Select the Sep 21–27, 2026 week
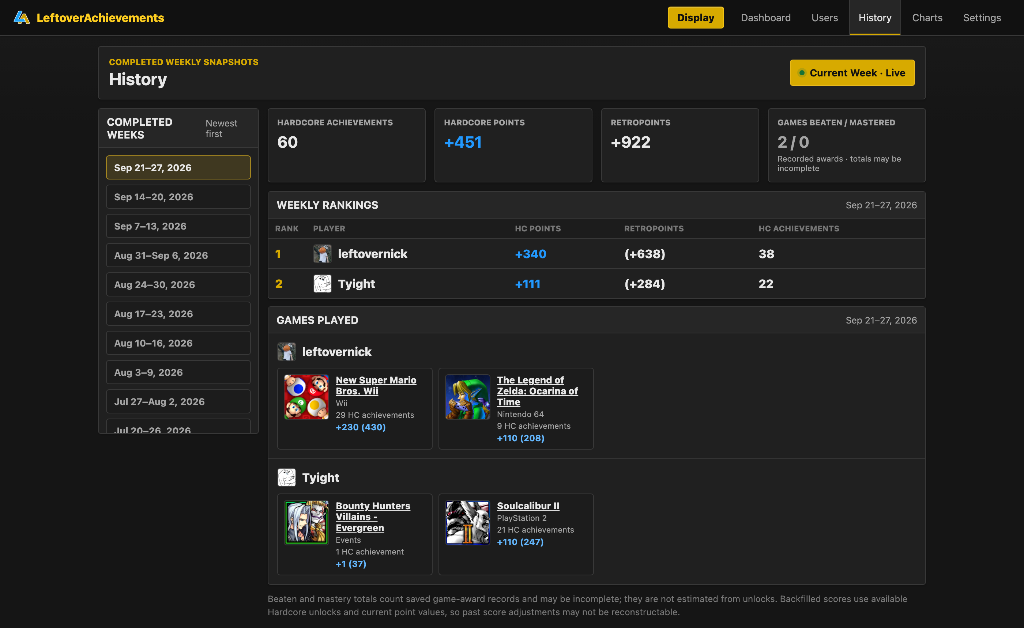 pyautogui.click(x=178, y=167)
